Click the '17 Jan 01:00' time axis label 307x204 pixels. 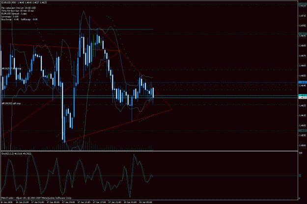pyautogui.click(x=38, y=203)
